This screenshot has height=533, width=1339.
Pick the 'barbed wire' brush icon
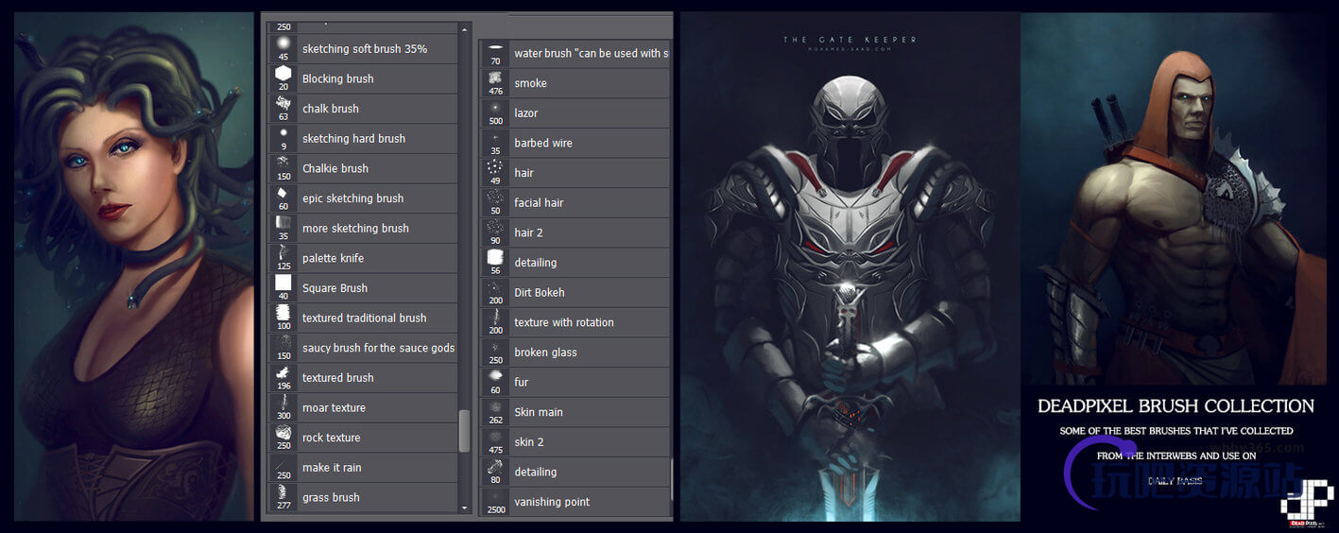coord(495,138)
